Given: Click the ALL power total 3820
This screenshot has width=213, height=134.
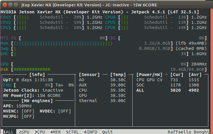Looking at the screenshot, I should tap(176, 90).
